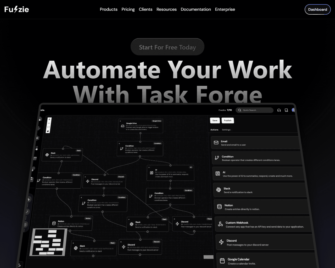
Task: Click the 'Create entries directly in notion.' text in Actions
Action: point(242,209)
